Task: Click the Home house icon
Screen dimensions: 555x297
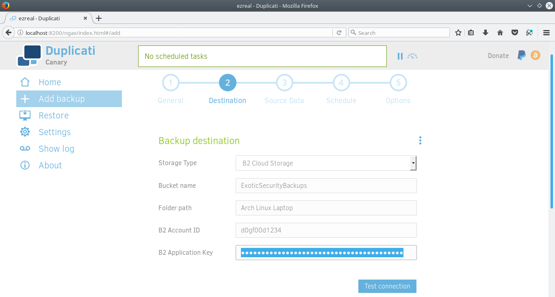Action: point(25,82)
